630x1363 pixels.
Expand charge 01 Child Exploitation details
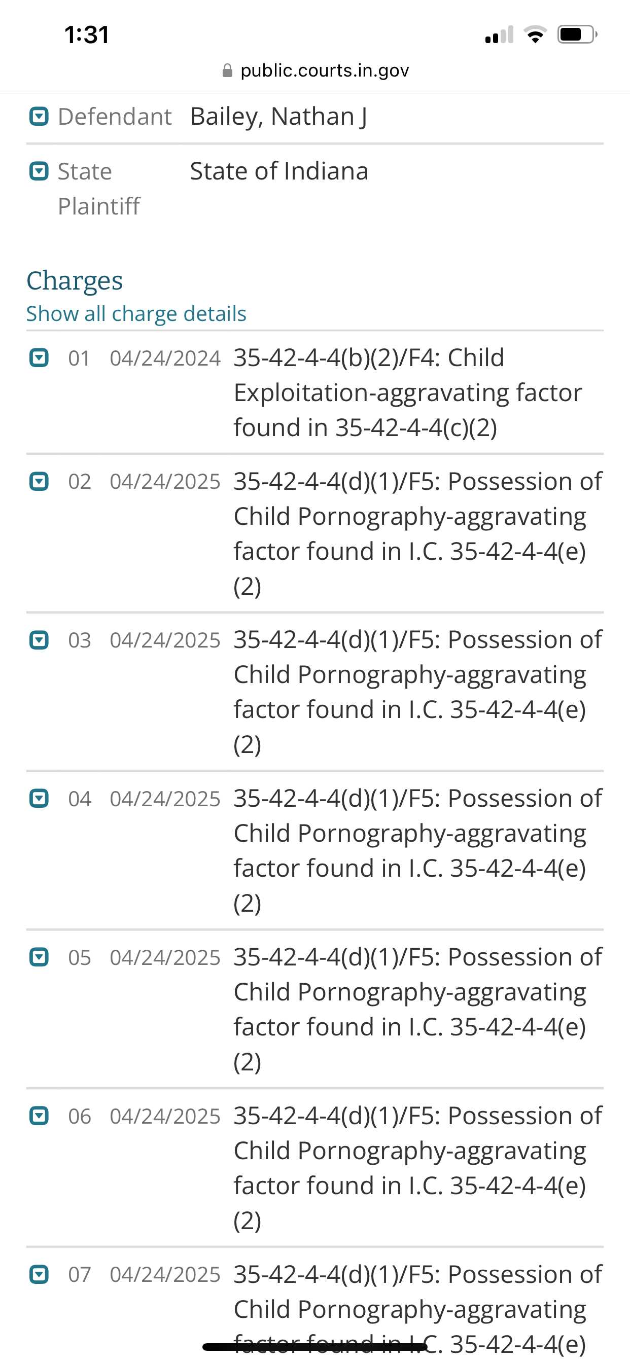[x=39, y=357]
